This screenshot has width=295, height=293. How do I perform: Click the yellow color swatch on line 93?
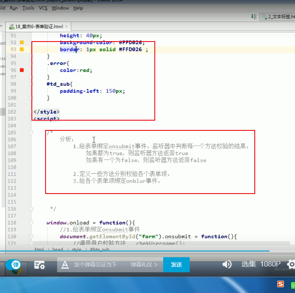pyautogui.click(x=22, y=49)
